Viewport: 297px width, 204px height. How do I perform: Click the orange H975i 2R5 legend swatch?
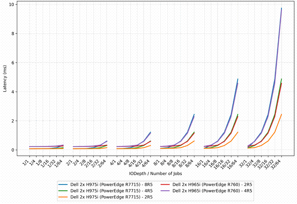pyautogui.click(x=63, y=197)
